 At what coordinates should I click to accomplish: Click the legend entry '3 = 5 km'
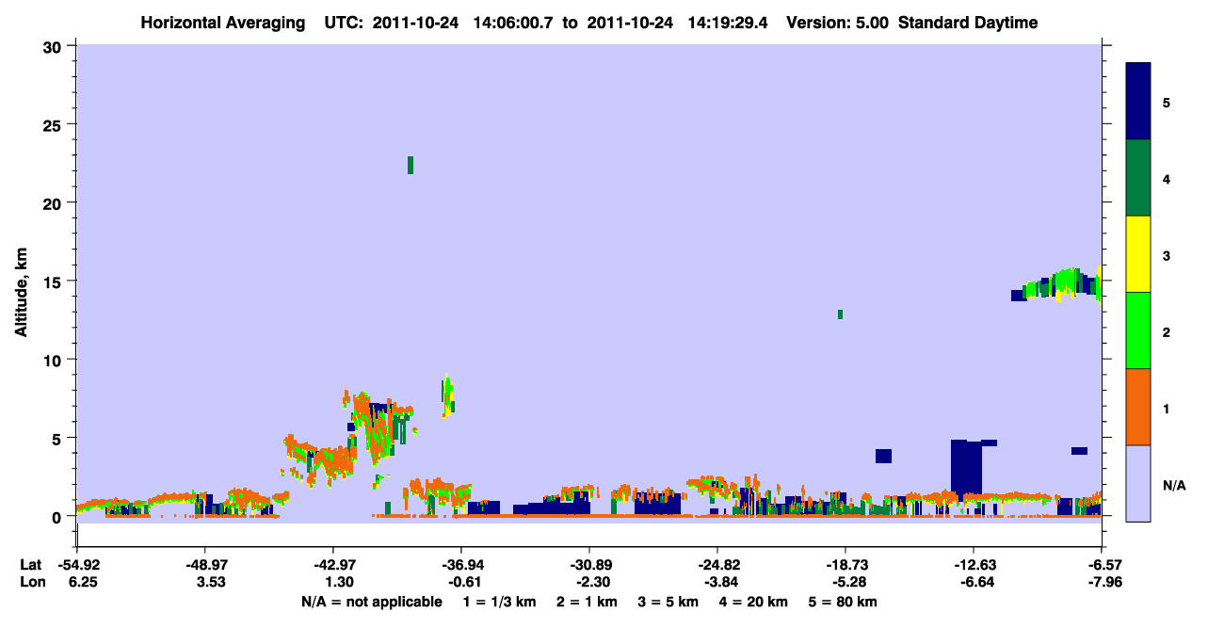click(x=667, y=602)
